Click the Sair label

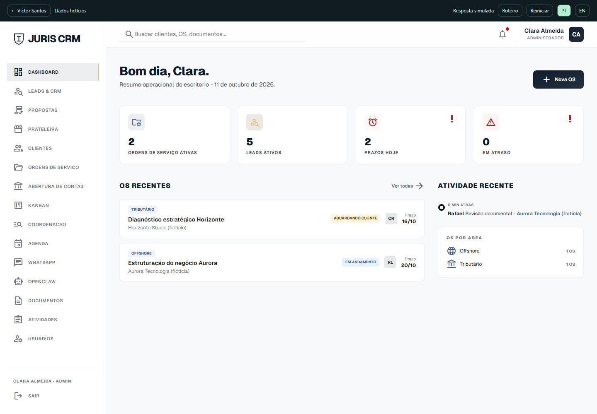[34, 396]
